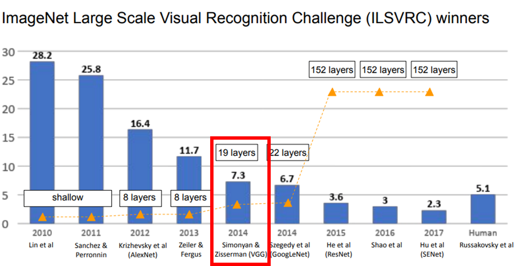
Task: Click the y-axis label 0
Action: (6, 224)
